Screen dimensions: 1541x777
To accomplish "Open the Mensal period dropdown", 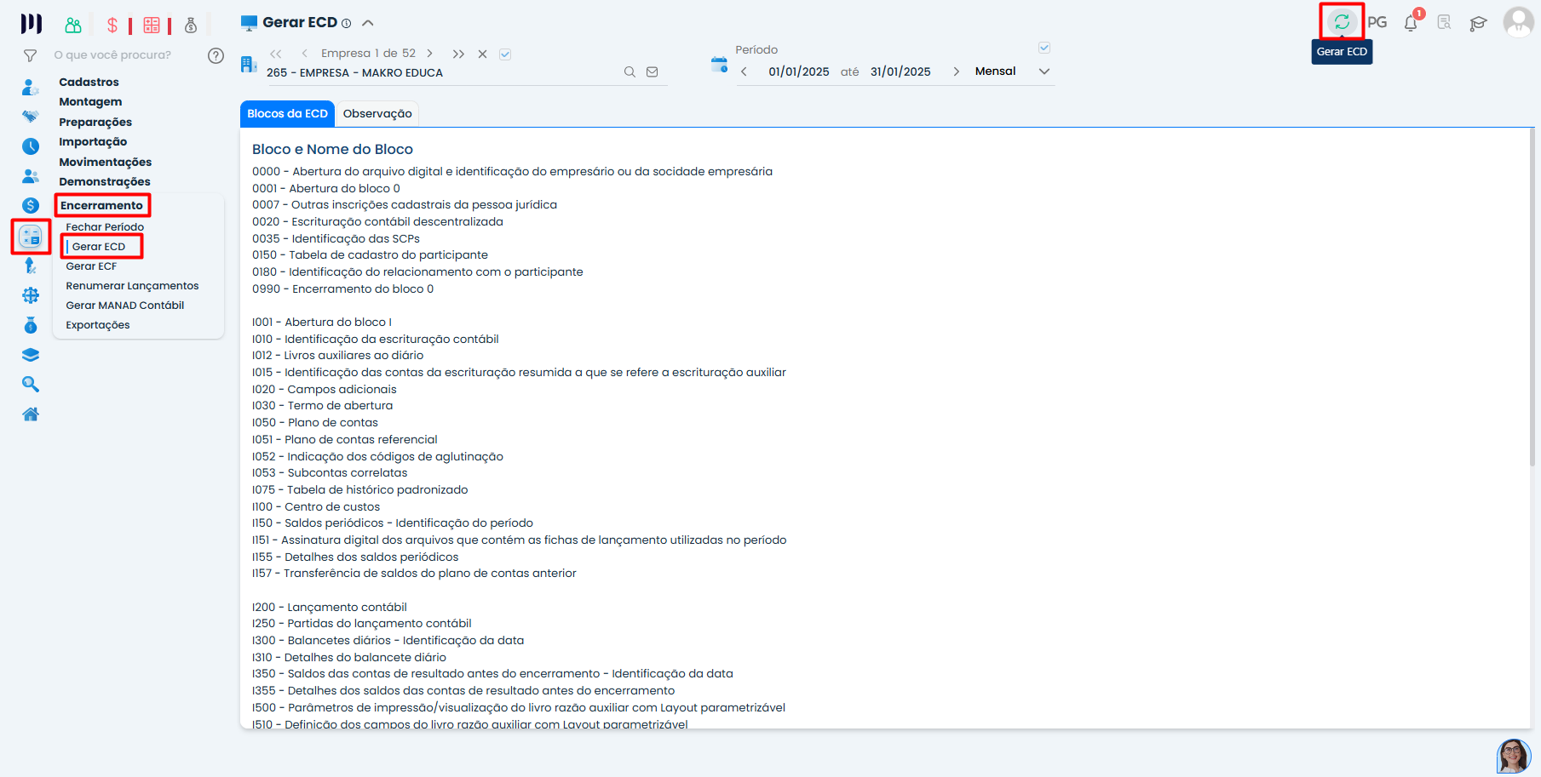I will [x=1011, y=71].
